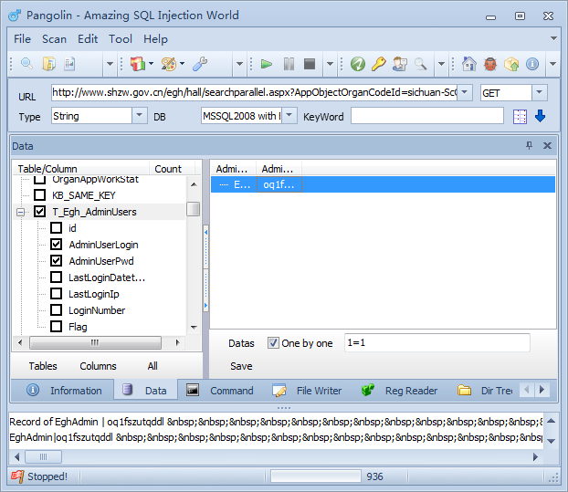Close the Data panel

[547, 145]
